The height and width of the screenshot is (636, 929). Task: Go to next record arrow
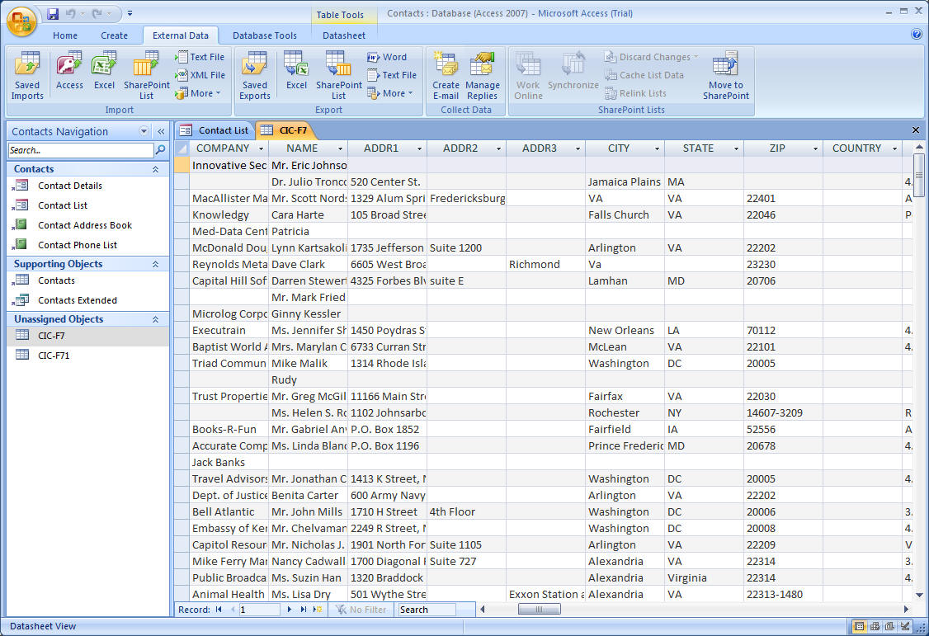[289, 610]
